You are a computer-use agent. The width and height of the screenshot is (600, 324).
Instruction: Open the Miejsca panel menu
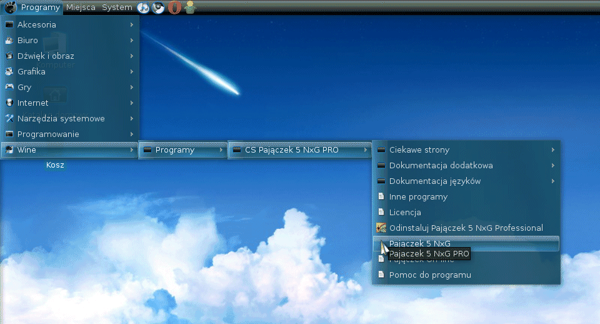tap(81, 8)
